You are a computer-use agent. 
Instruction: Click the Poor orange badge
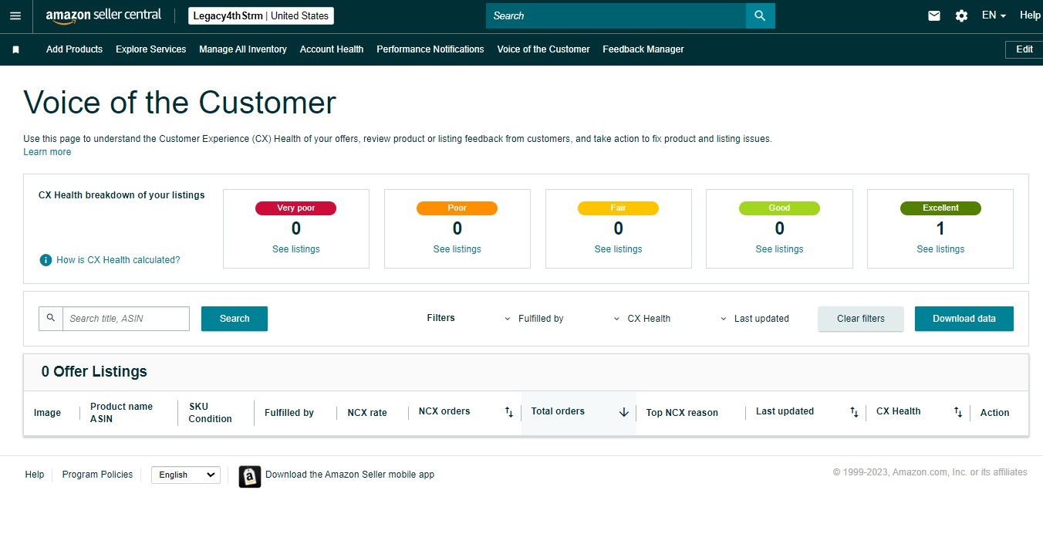click(457, 208)
